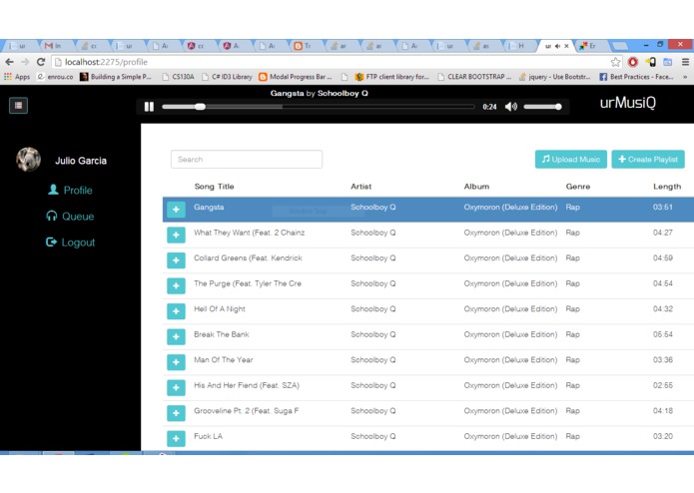Click the urMusiQ logo
The width and height of the screenshot is (694, 493).
(x=627, y=103)
